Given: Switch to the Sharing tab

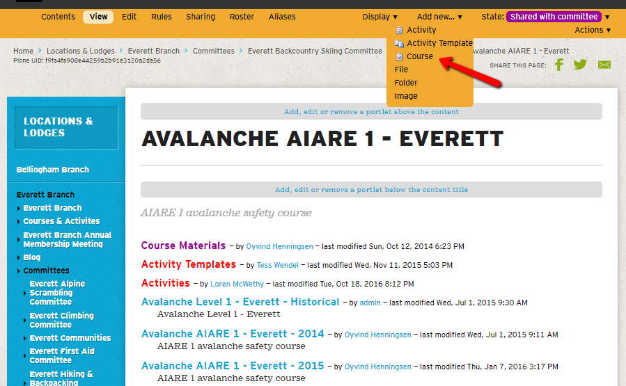Looking at the screenshot, I should tap(201, 17).
